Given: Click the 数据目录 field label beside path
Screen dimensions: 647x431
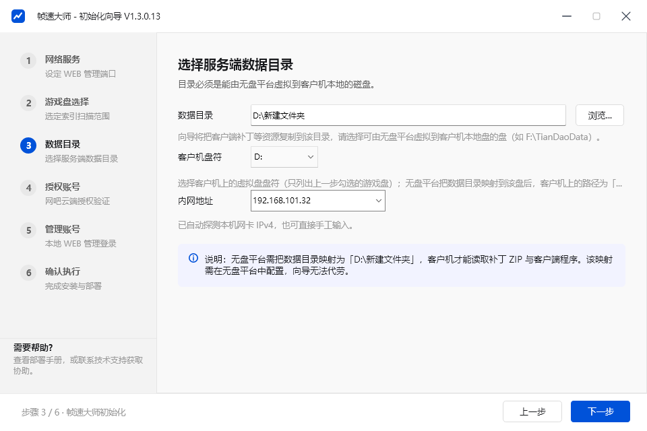Looking at the screenshot, I should 195,115.
